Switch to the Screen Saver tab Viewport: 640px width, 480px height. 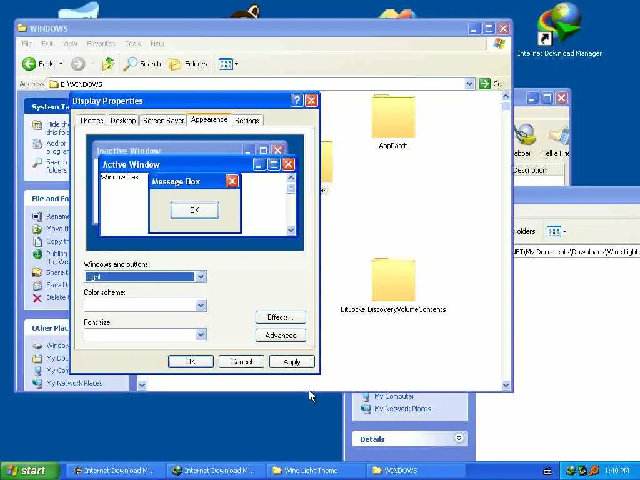(x=163, y=121)
